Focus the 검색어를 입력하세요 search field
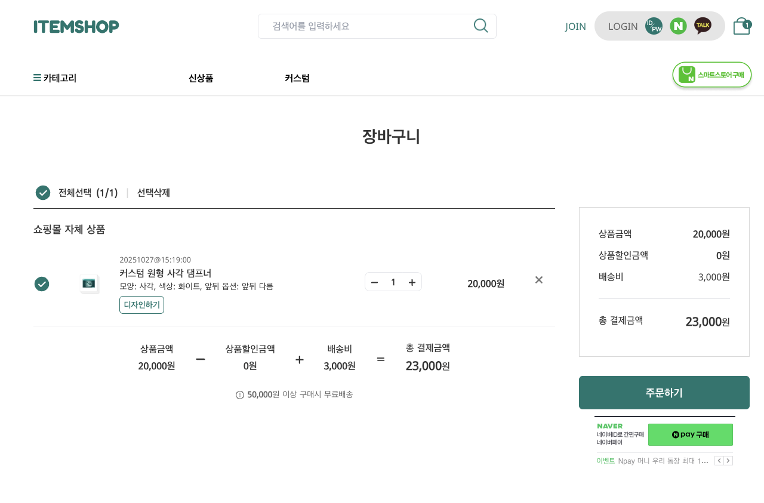 pyautogui.click(x=367, y=26)
